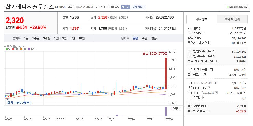
Task: Click the 외국인보유주식수(B) value 1,122,421
Action: tap(240, 57)
